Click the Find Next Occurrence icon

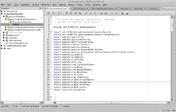(x=76, y=13)
